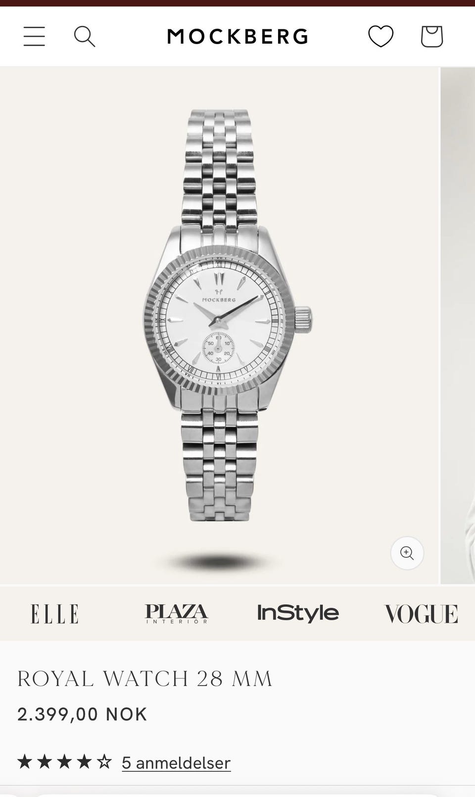Tap the VOGUE magazine logo

[421, 614]
